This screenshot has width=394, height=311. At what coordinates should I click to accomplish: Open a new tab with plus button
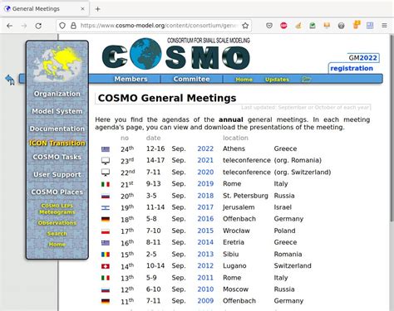tap(97, 9)
